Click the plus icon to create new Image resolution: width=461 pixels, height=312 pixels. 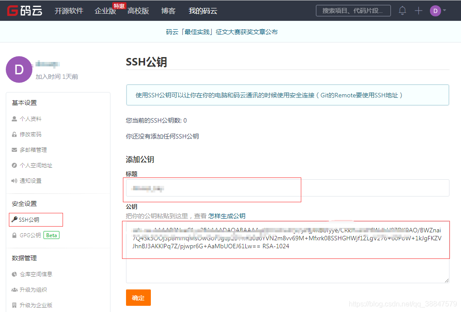pyautogui.click(x=418, y=11)
